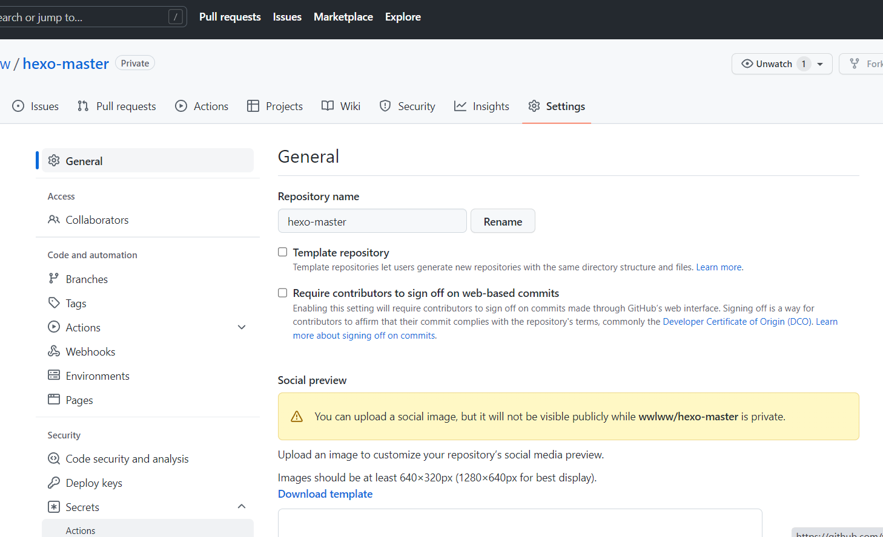
Task: Click the social image upload area
Action: [520, 523]
